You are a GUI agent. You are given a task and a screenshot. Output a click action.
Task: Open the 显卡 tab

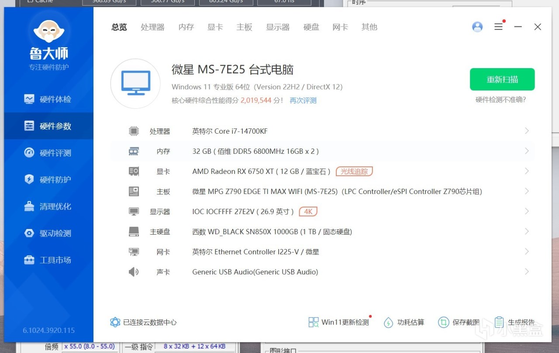(215, 27)
